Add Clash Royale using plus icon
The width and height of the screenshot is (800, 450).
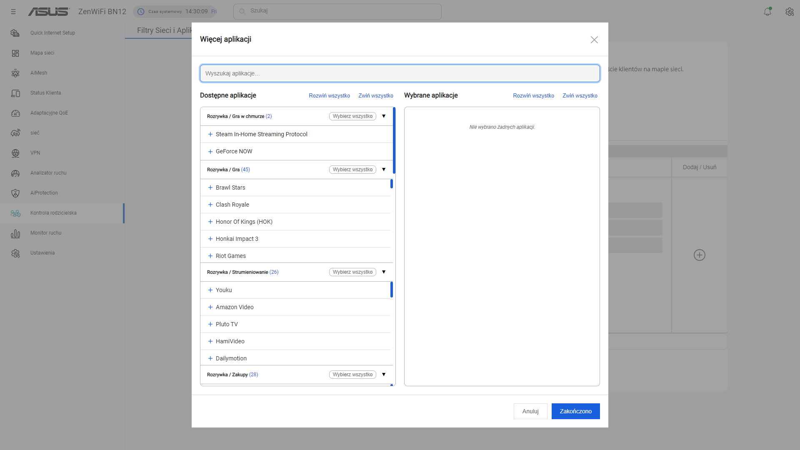210,205
